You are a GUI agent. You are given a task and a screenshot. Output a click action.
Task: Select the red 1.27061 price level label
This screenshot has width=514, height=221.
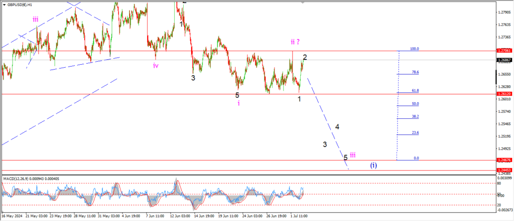pyautogui.click(x=504, y=51)
